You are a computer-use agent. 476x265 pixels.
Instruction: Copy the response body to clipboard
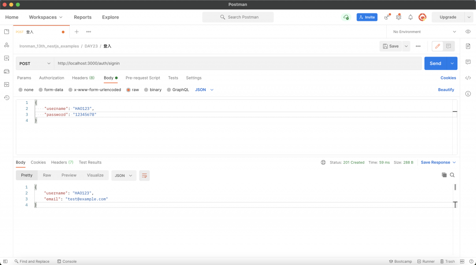444,175
